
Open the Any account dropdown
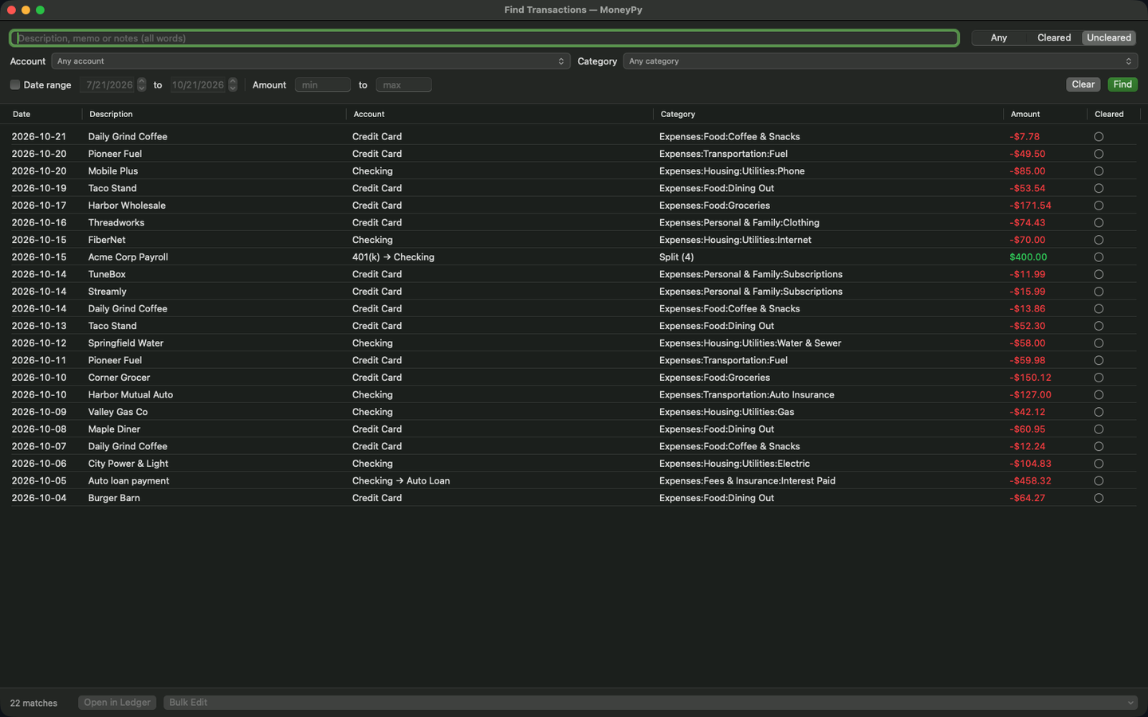pos(311,61)
